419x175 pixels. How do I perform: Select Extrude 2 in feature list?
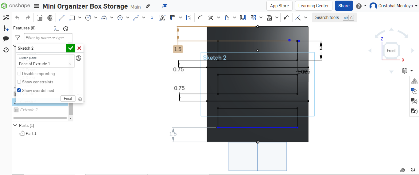pos(29,110)
